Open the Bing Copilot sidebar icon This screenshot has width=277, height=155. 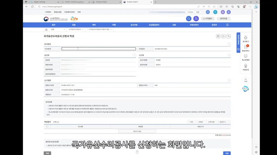(256, 7)
